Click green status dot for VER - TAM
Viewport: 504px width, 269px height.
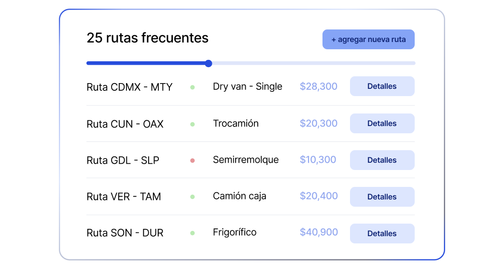pos(193,197)
